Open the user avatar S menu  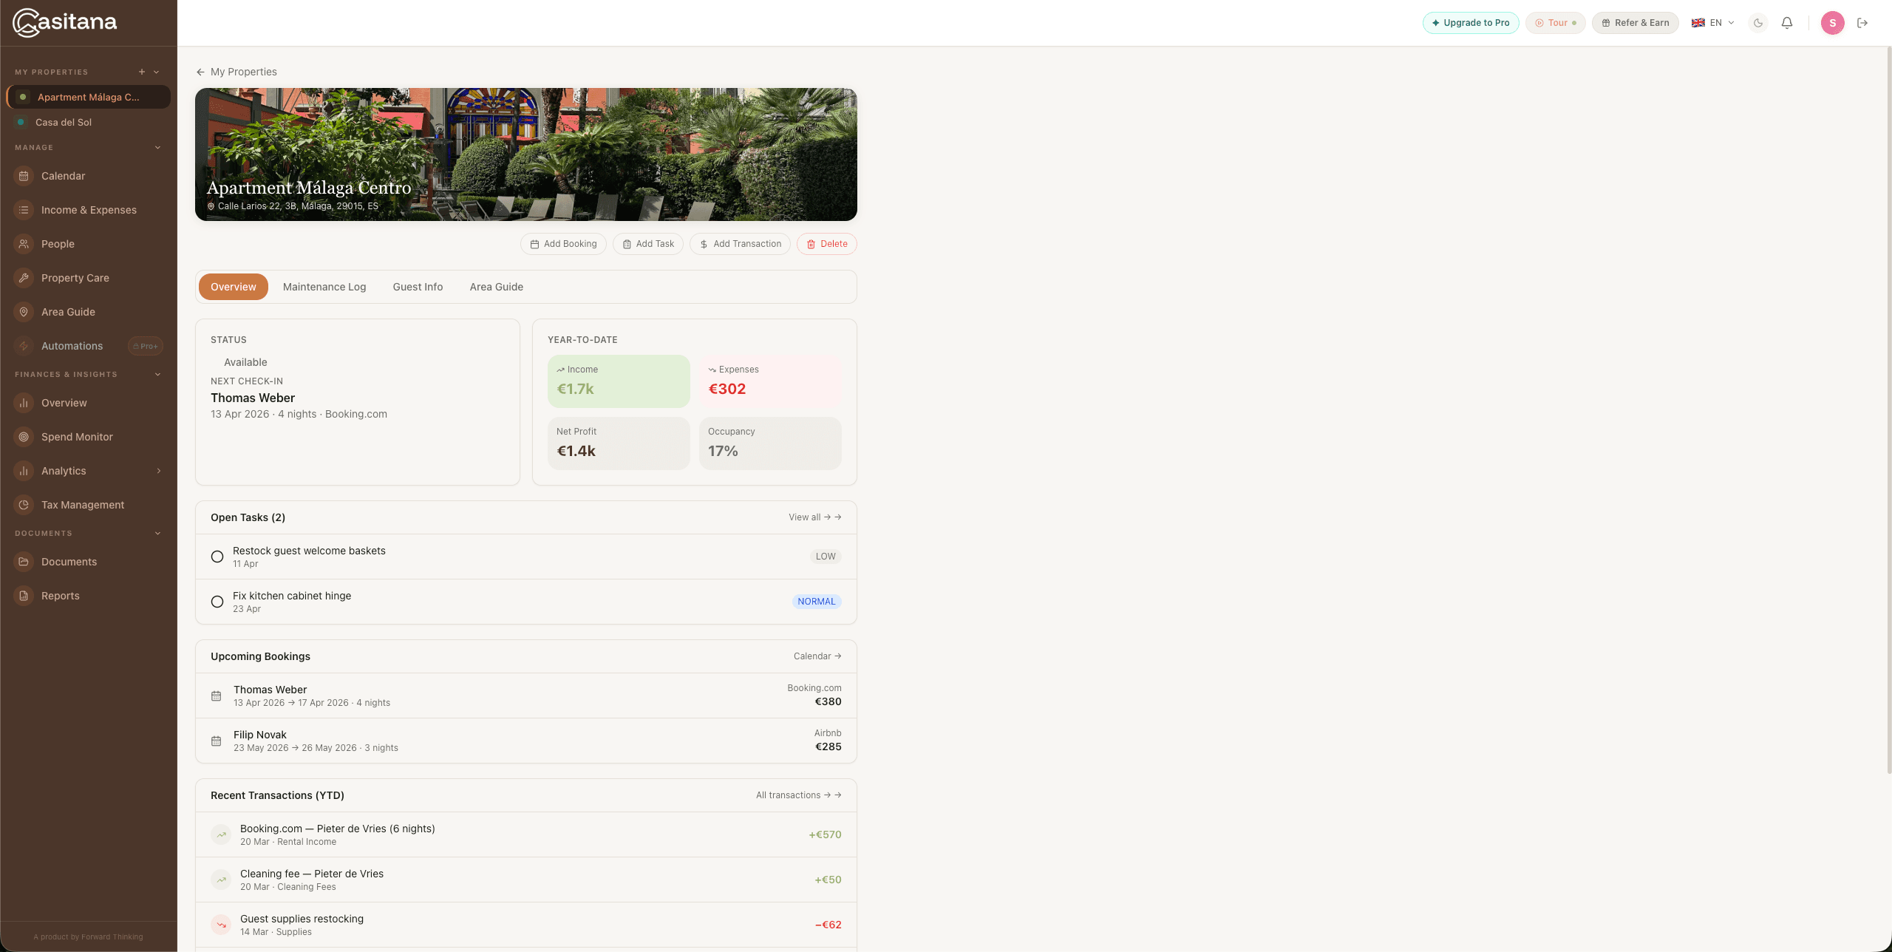point(1833,23)
